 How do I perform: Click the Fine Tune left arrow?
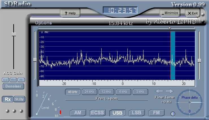(x=159, y=91)
